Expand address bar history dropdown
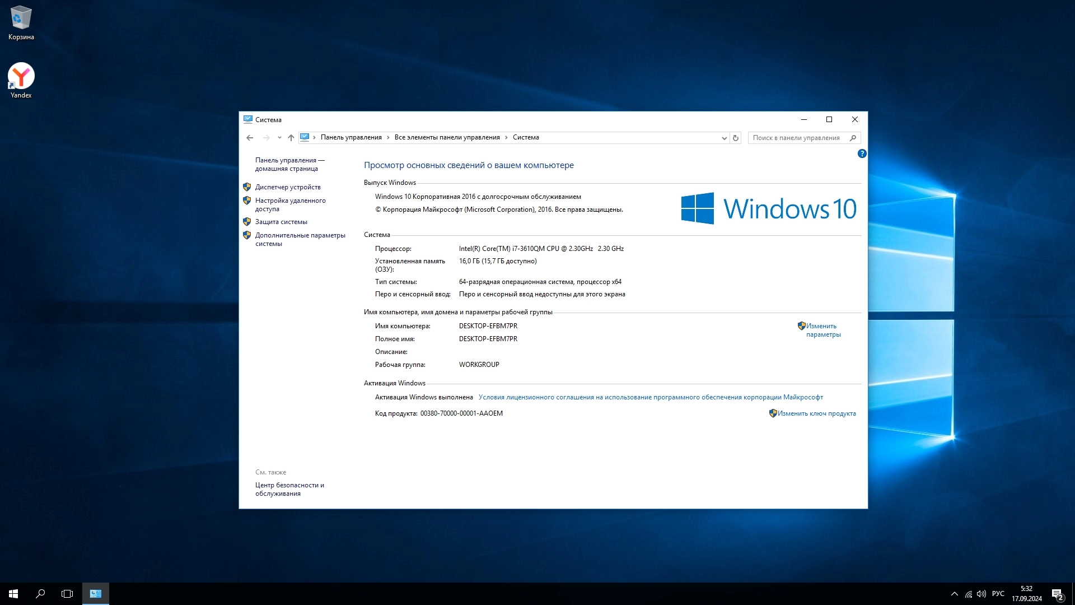 724,138
